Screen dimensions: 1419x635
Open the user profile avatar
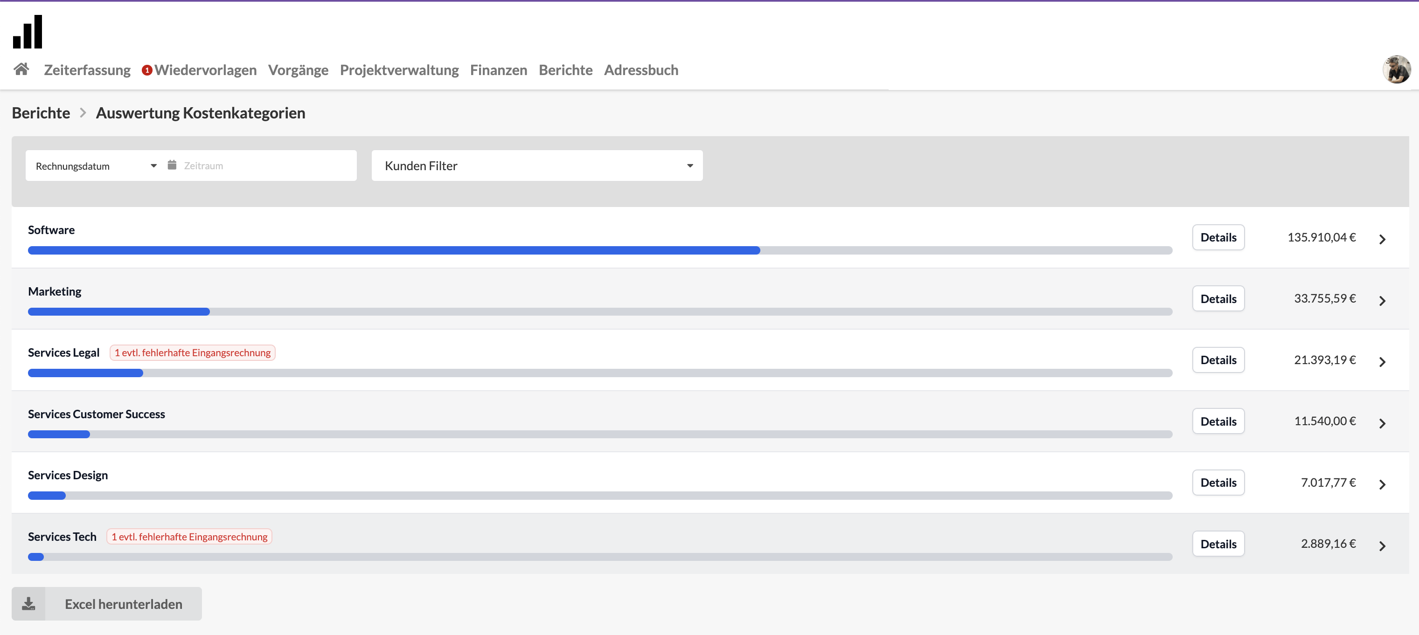pyautogui.click(x=1397, y=69)
